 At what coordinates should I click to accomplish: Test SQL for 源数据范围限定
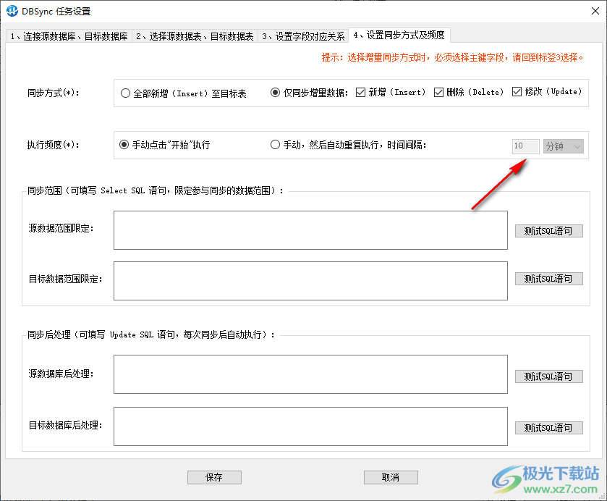click(548, 231)
